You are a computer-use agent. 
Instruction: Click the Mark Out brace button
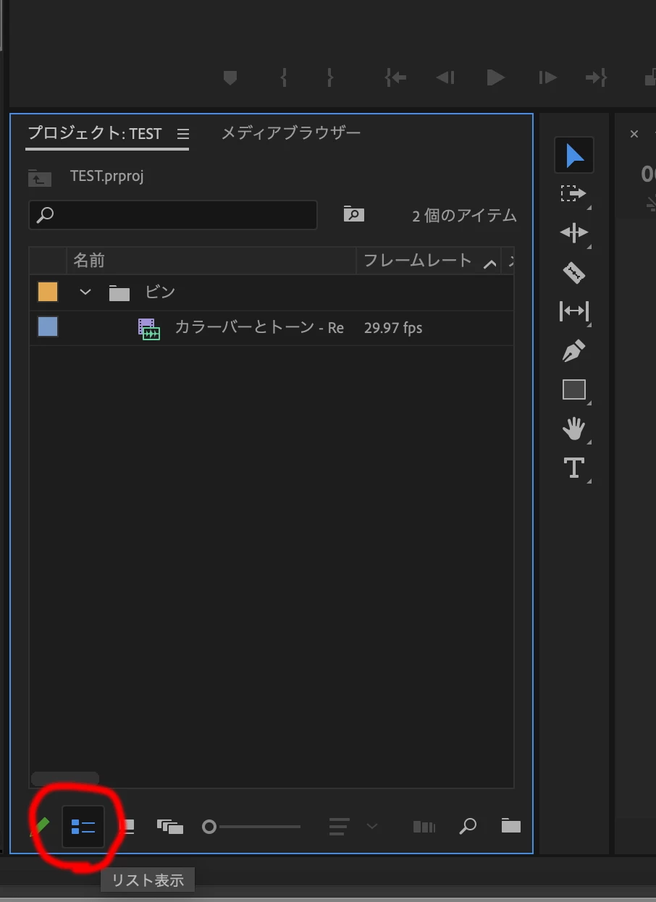click(x=329, y=77)
